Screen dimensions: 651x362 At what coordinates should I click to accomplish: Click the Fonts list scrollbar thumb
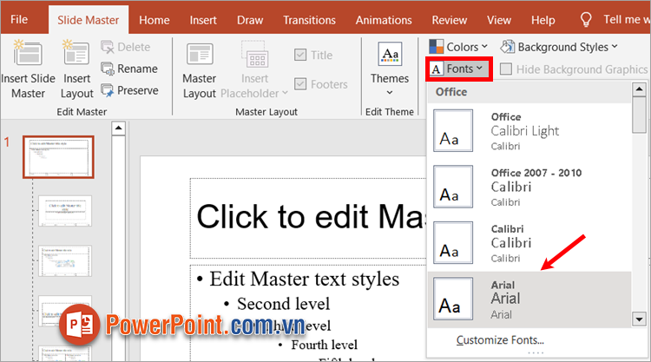(x=639, y=115)
